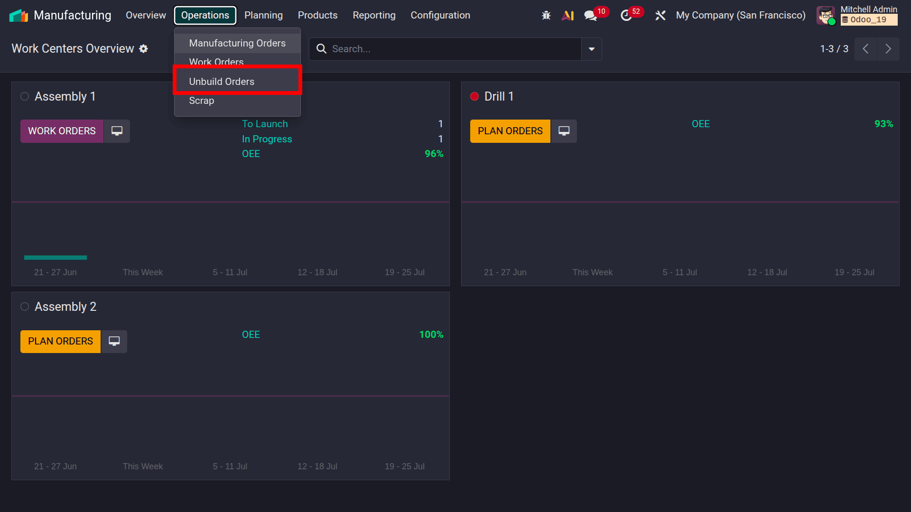
Task: Click '19 - 25 Jul' label in Assembly 2 chart
Action: [404, 466]
